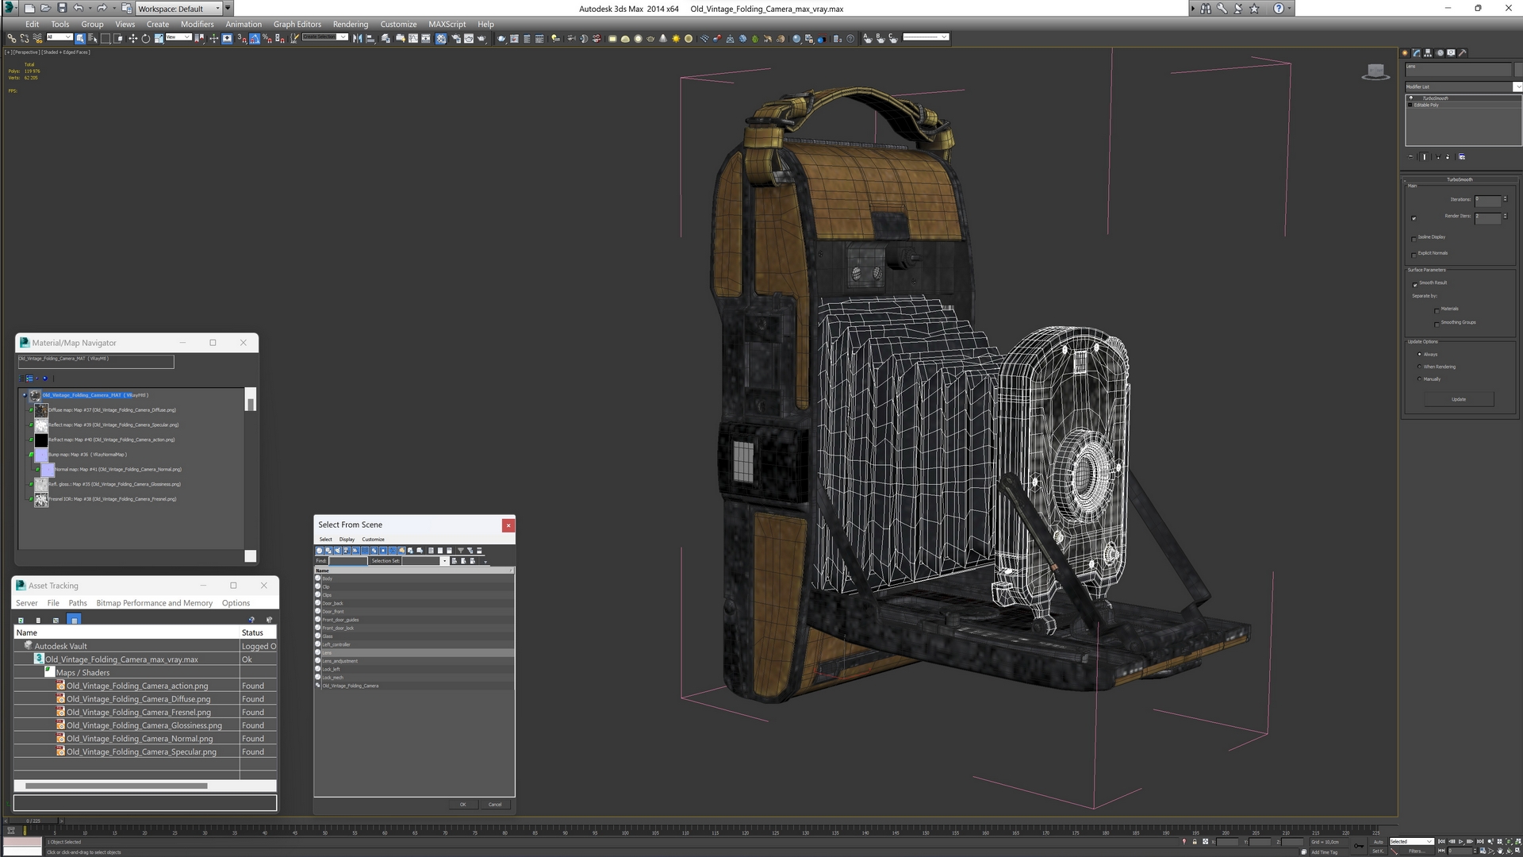Screen dimensions: 1523x857
Task: Select the When Rendering radio option
Action: (1419, 367)
